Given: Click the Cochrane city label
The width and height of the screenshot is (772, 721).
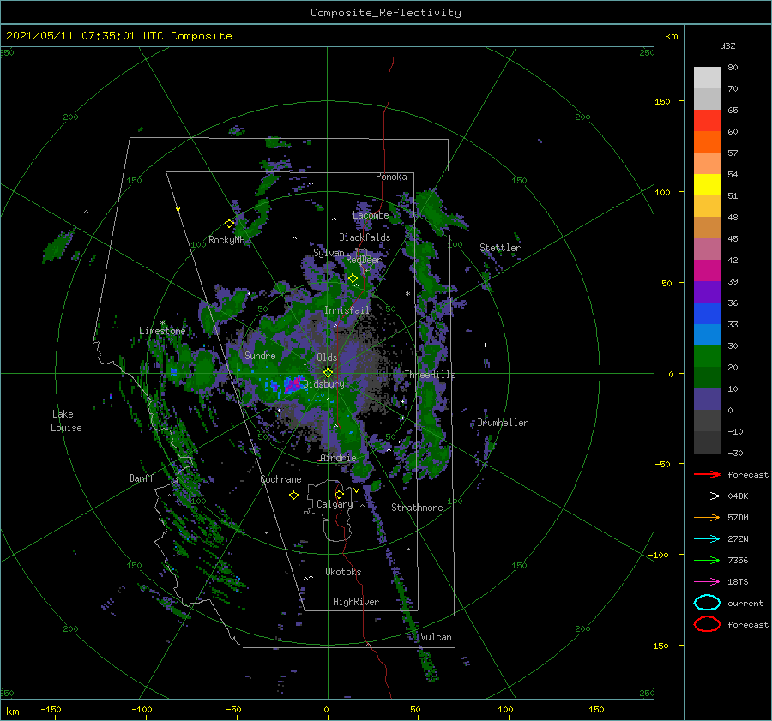Looking at the screenshot, I should click(x=280, y=479).
